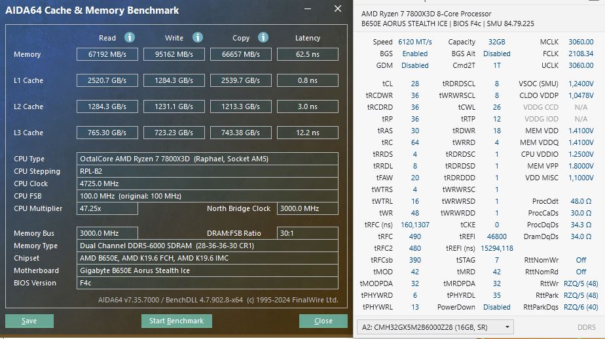Click L1 Cache latency 0.8 ns
Image resolution: width=605 pixels, height=339 pixels.
click(308, 80)
